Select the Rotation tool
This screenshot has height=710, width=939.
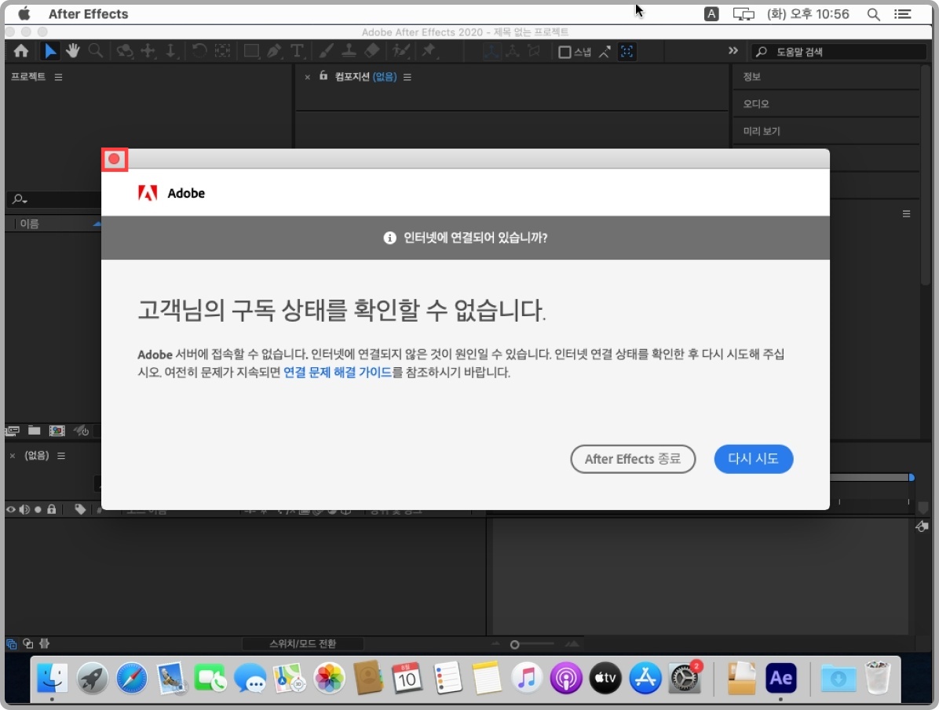(x=199, y=50)
